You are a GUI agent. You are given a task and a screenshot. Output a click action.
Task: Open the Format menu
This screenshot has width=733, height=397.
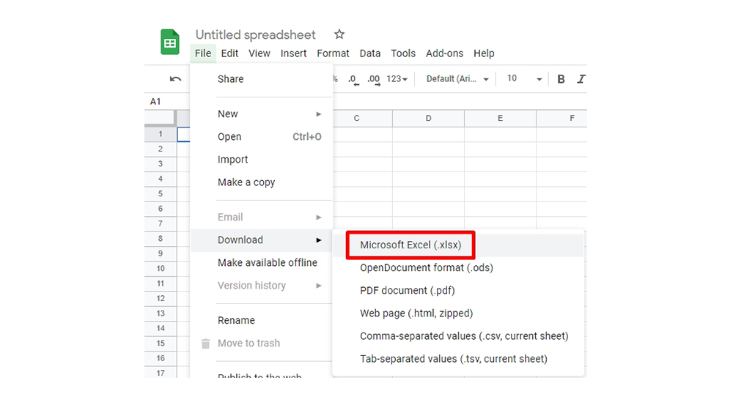pos(333,53)
